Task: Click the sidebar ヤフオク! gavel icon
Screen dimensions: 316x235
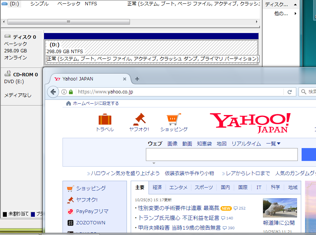Action: tap(70, 200)
